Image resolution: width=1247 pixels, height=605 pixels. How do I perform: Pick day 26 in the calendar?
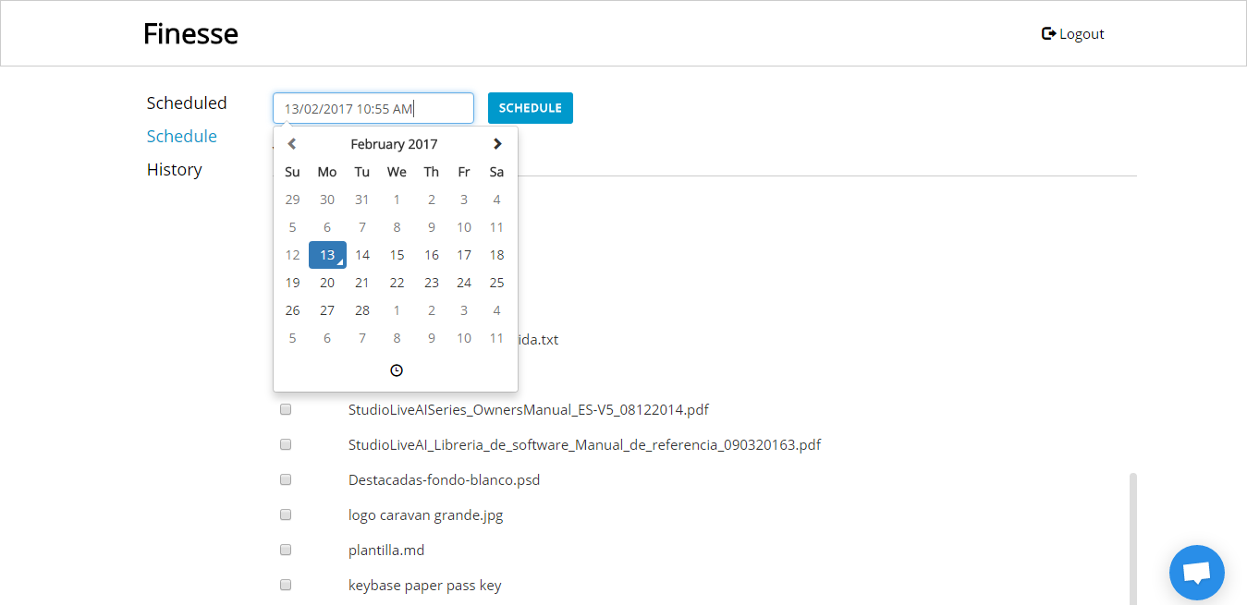pos(293,310)
